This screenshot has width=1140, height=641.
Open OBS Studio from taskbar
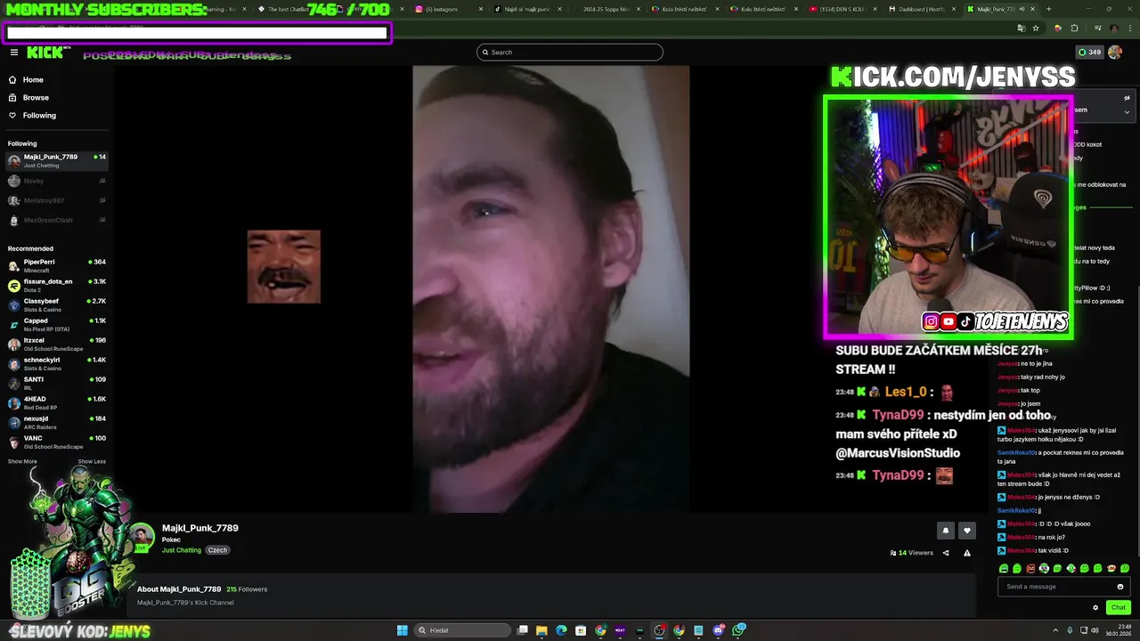pos(659,630)
